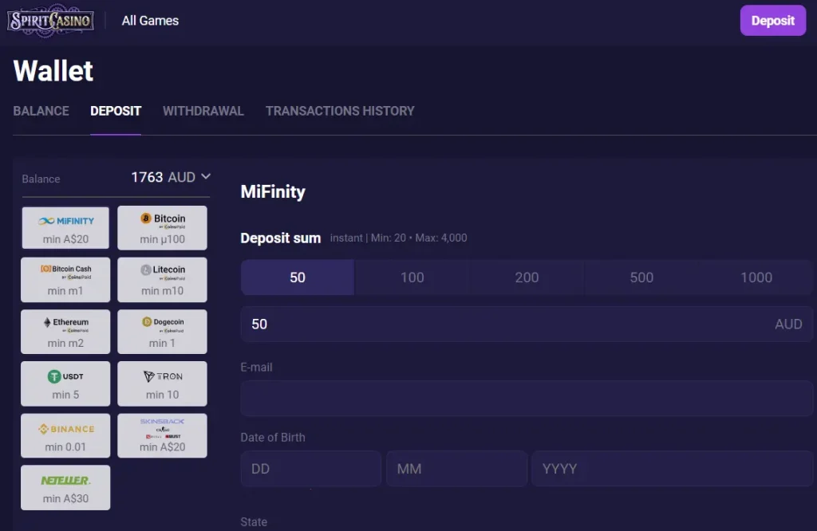Image resolution: width=817 pixels, height=531 pixels.
Task: Click the MM month of birth field
Action: point(457,469)
